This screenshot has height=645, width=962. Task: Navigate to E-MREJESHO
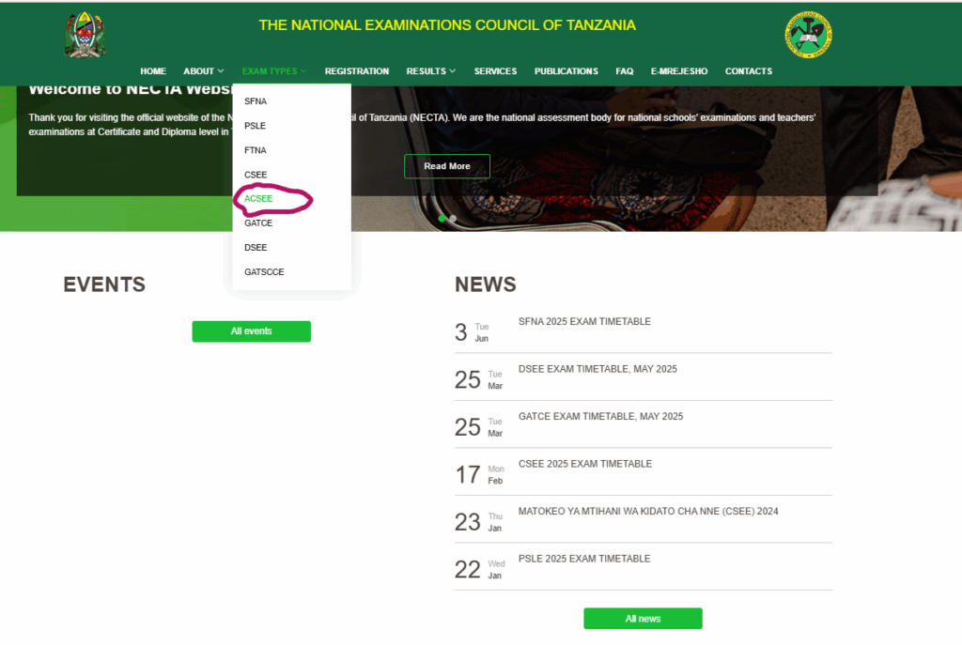[x=679, y=71]
